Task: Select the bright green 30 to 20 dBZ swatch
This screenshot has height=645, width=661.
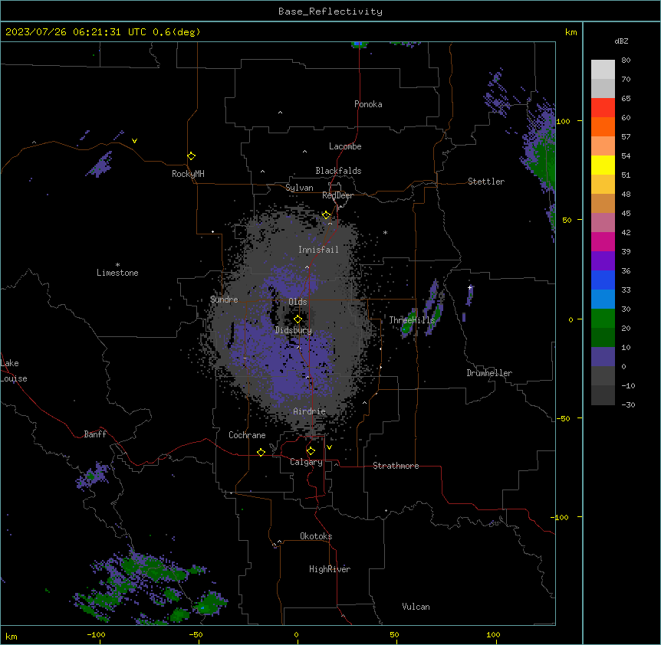Action: [x=603, y=319]
